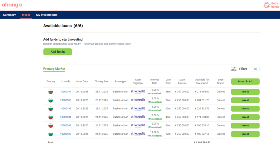Viewport: 280px width, 157px height.
Task: Open loan ID 10000183 link
Action: (x=66, y=126)
